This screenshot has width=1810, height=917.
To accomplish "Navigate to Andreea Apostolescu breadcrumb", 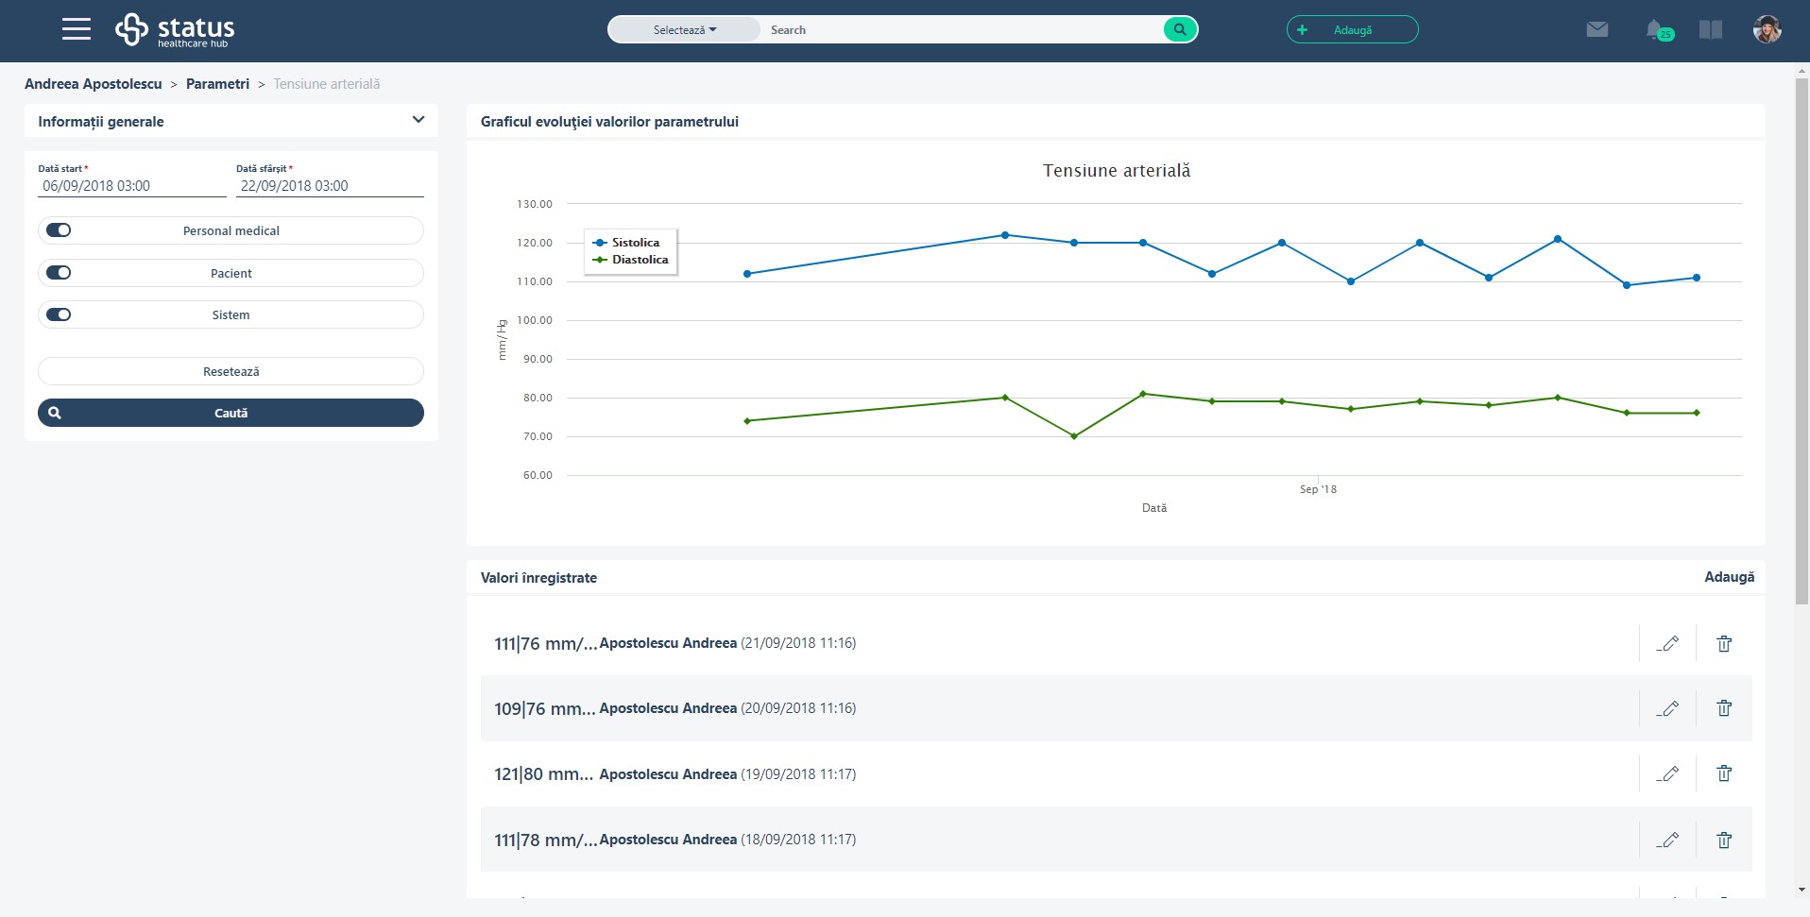I will tap(94, 84).
